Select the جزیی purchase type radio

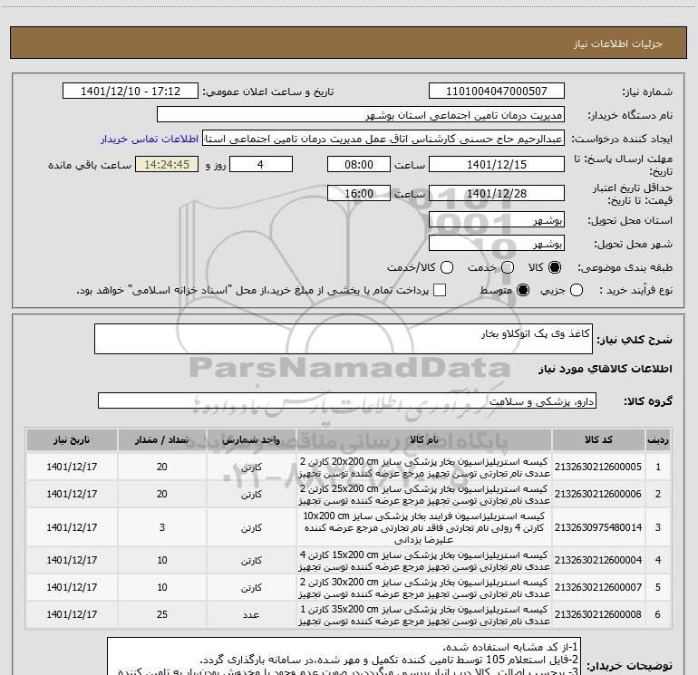(577, 290)
